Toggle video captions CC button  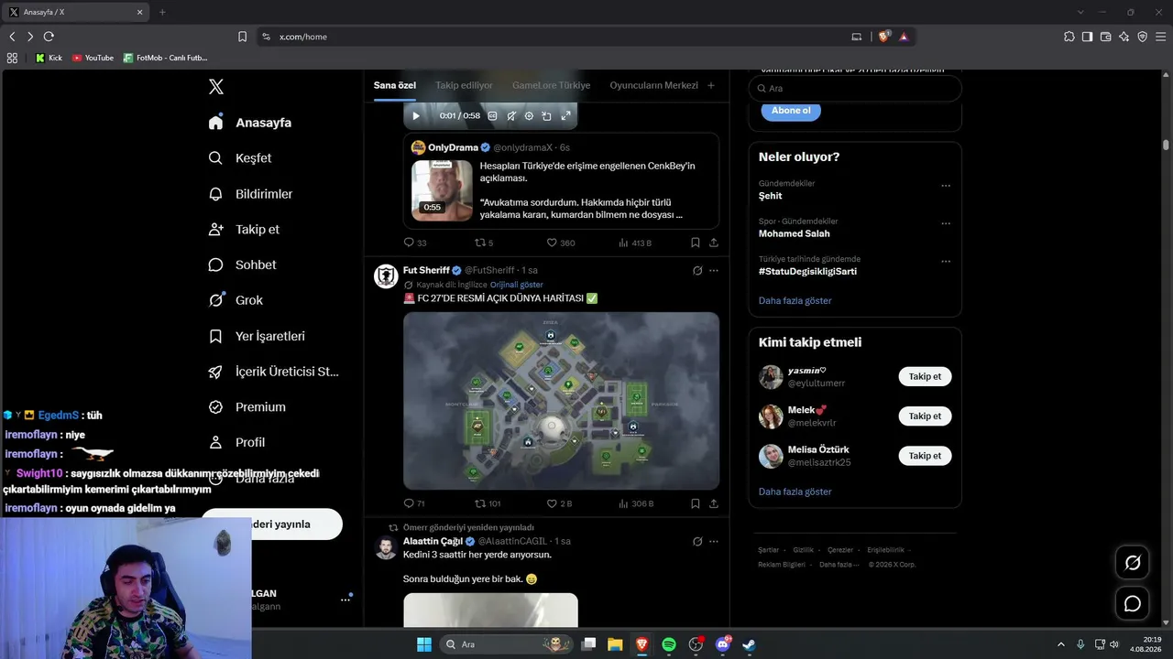coord(493,116)
